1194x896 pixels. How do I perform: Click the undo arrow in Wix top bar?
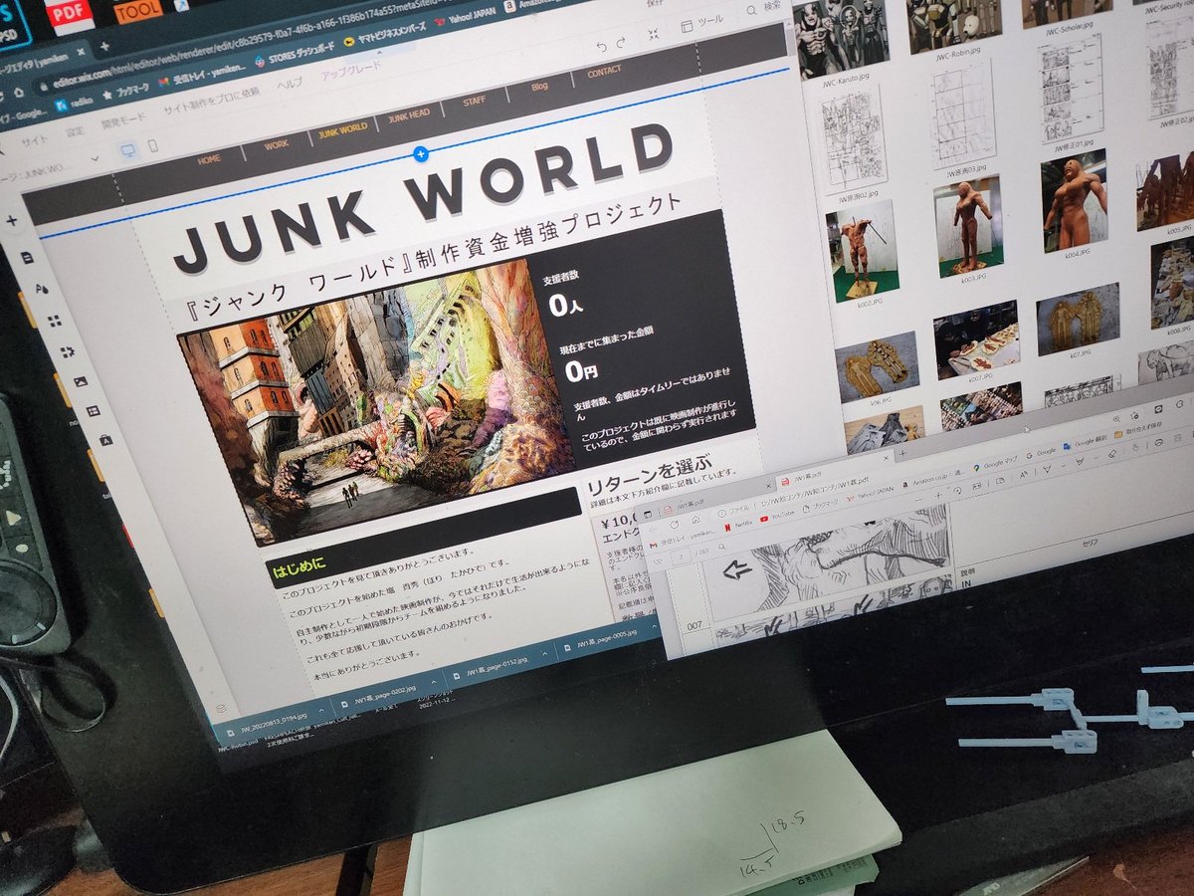601,46
